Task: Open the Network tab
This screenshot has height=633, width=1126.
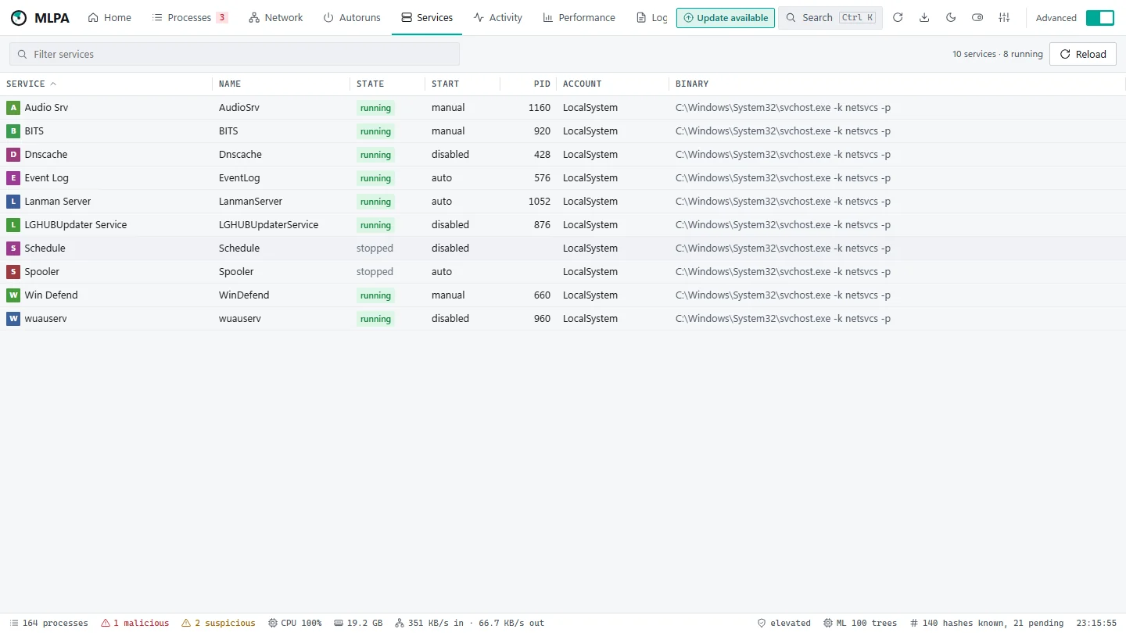Action: pyautogui.click(x=276, y=18)
